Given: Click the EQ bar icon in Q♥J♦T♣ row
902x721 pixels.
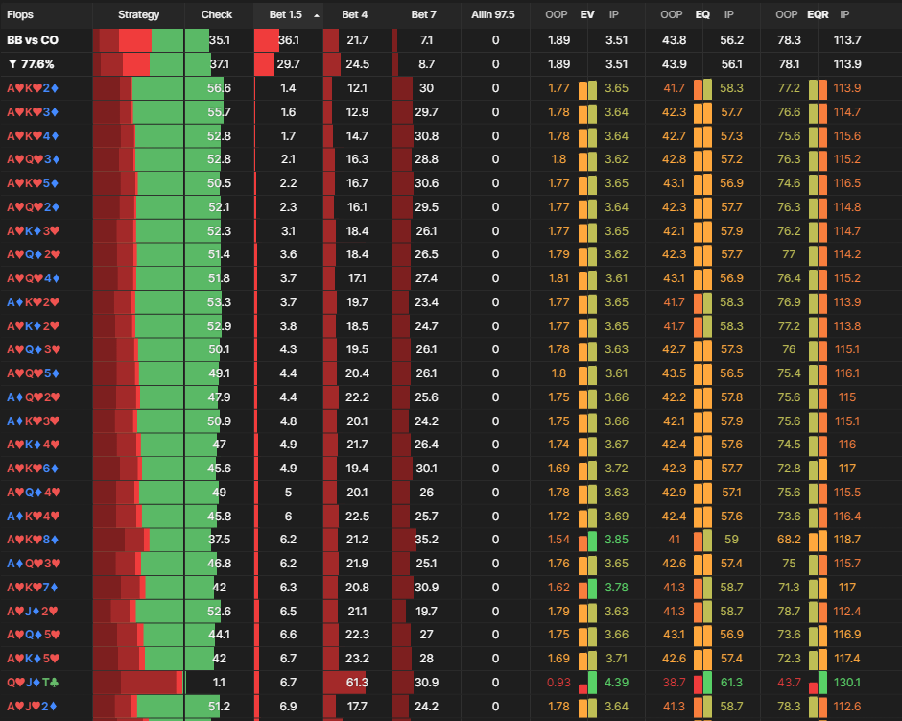Looking at the screenshot, I should [702, 683].
